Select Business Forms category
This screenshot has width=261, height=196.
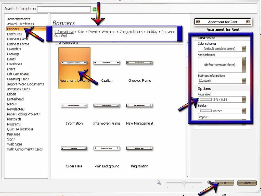(18, 44)
